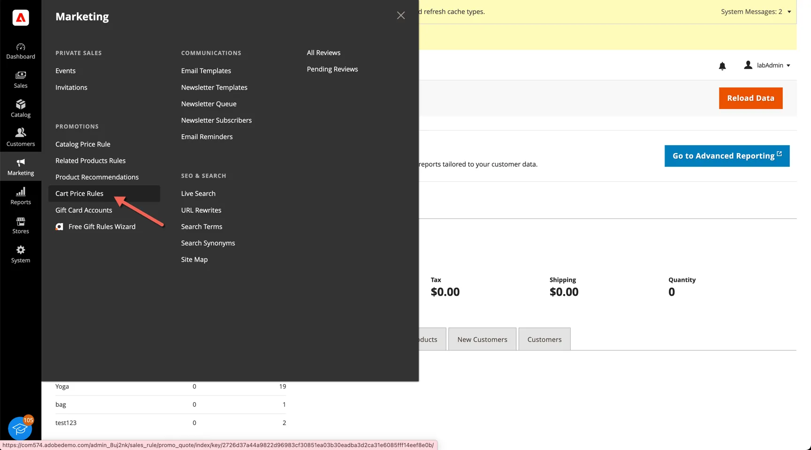Screen dimensions: 811x450
Task: Open the Sales sidebar icon
Action: 21,80
